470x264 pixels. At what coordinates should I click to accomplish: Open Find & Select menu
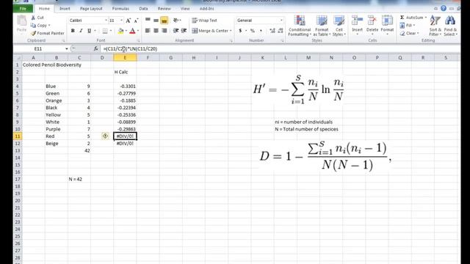pyautogui.click(x=450, y=26)
